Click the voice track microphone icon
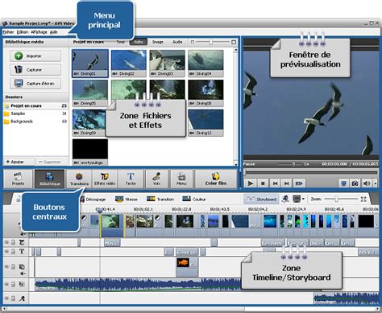 click(x=22, y=299)
